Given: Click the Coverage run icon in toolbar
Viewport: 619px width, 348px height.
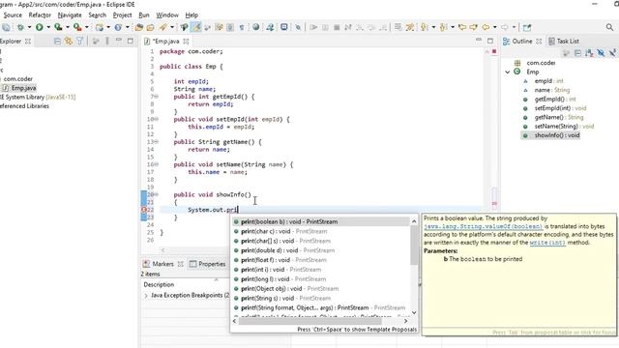Looking at the screenshot, I should tap(58, 27).
